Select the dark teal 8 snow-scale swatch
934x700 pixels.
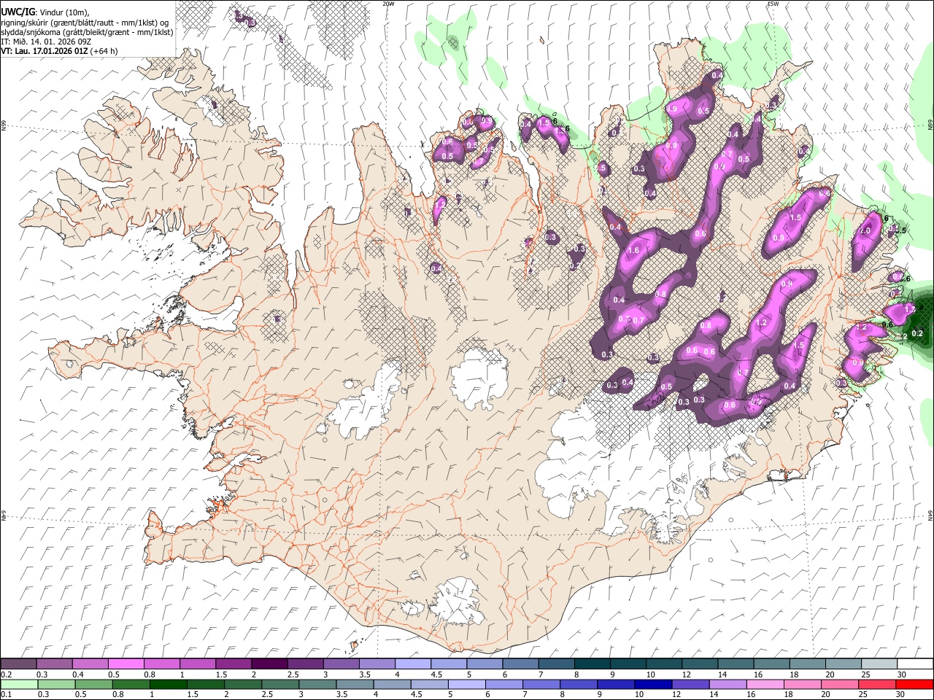(x=591, y=664)
